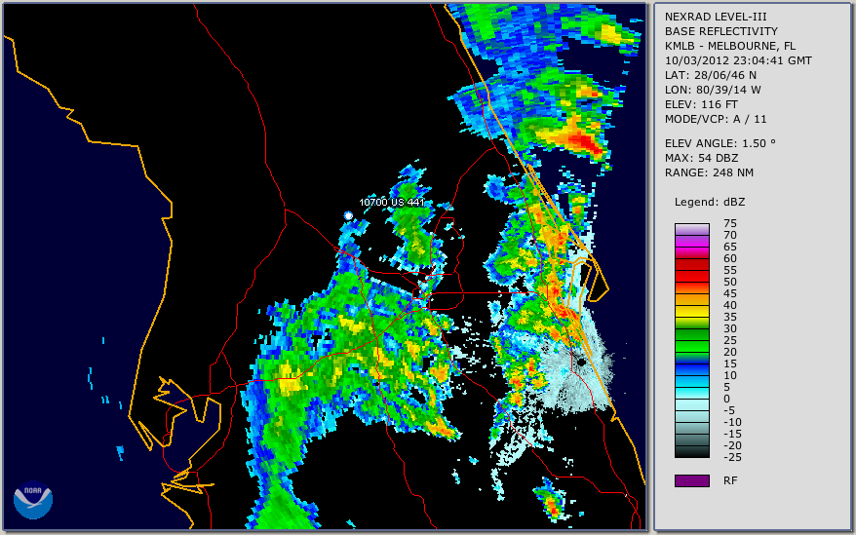
Task: Select the RANGE: 248 NM line
Action: (709, 173)
